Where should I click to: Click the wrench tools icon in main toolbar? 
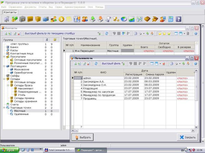tap(77, 19)
